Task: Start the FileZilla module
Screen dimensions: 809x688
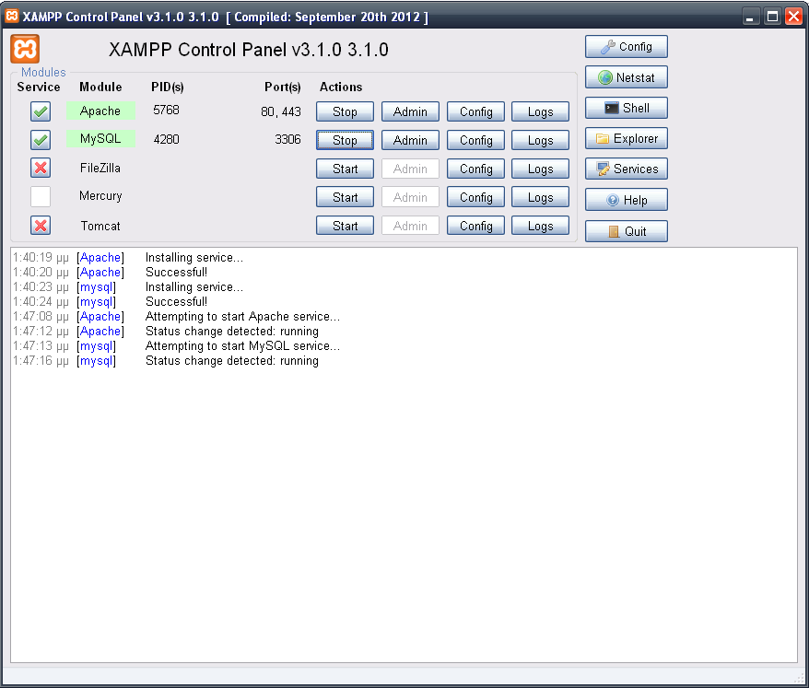Action: point(345,169)
